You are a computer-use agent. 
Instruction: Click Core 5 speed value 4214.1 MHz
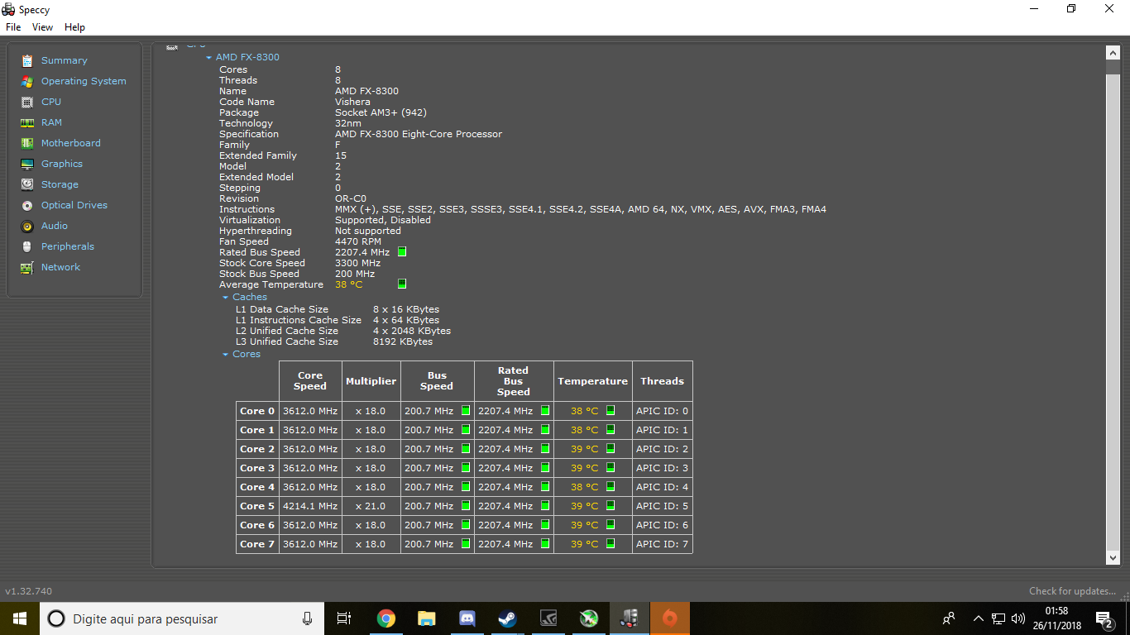(310, 506)
